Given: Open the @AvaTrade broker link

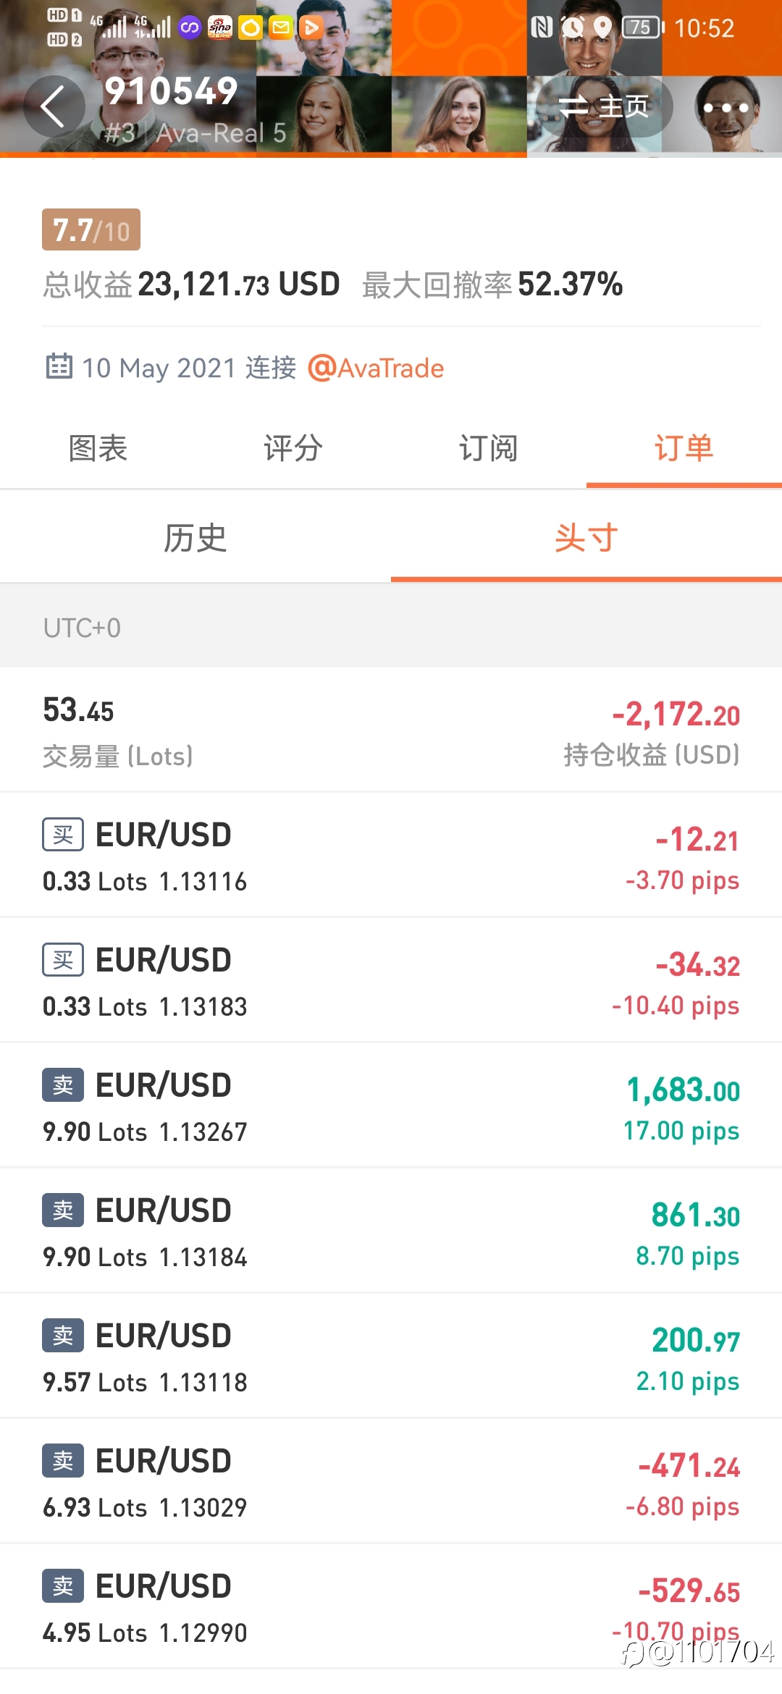Looking at the screenshot, I should [x=376, y=368].
